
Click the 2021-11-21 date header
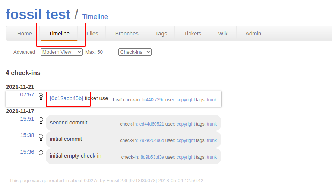[x=20, y=87]
